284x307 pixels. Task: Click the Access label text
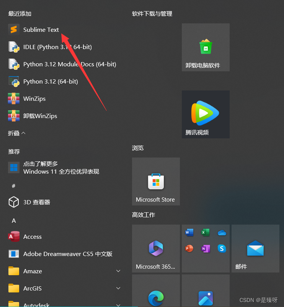pos(33,237)
